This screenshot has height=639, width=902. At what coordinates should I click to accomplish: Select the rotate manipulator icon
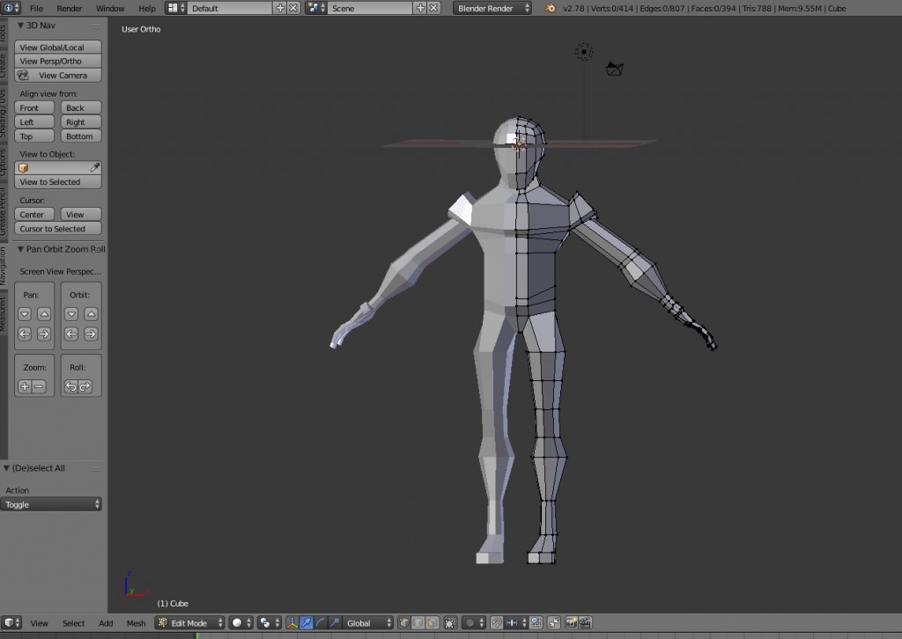tap(321, 622)
